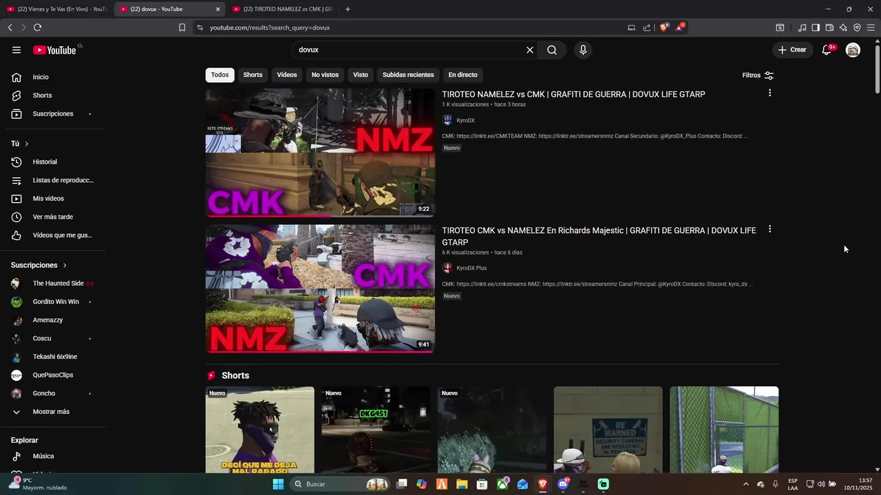The height and width of the screenshot is (495, 881).
Task: Open Música under Explorar
Action: pos(55,456)
